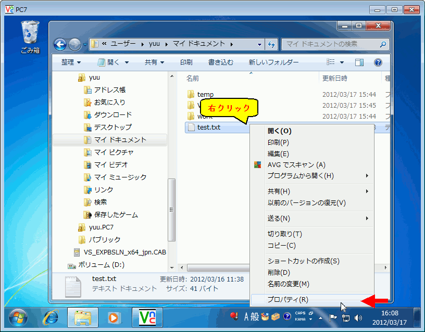Toggle the preview pane icon
This screenshot has width=425, height=332.
(x=359, y=62)
